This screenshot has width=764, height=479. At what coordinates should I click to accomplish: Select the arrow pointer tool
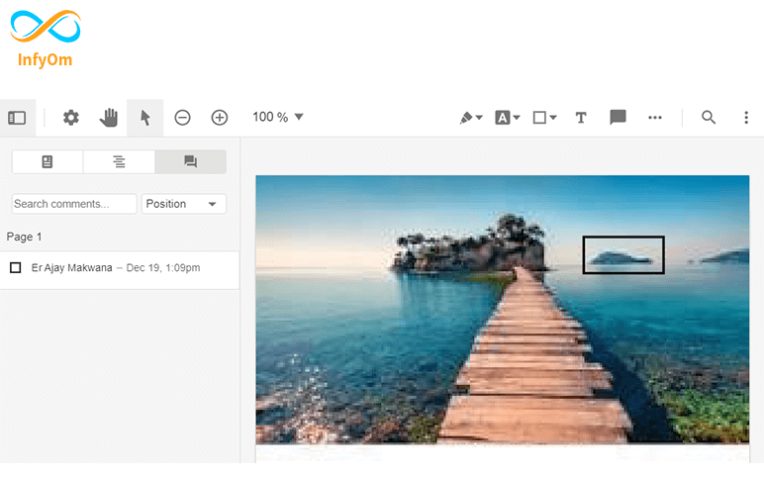click(145, 118)
